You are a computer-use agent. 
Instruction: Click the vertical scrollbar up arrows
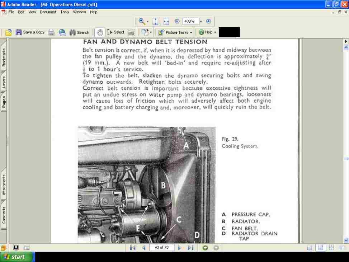(346, 47)
